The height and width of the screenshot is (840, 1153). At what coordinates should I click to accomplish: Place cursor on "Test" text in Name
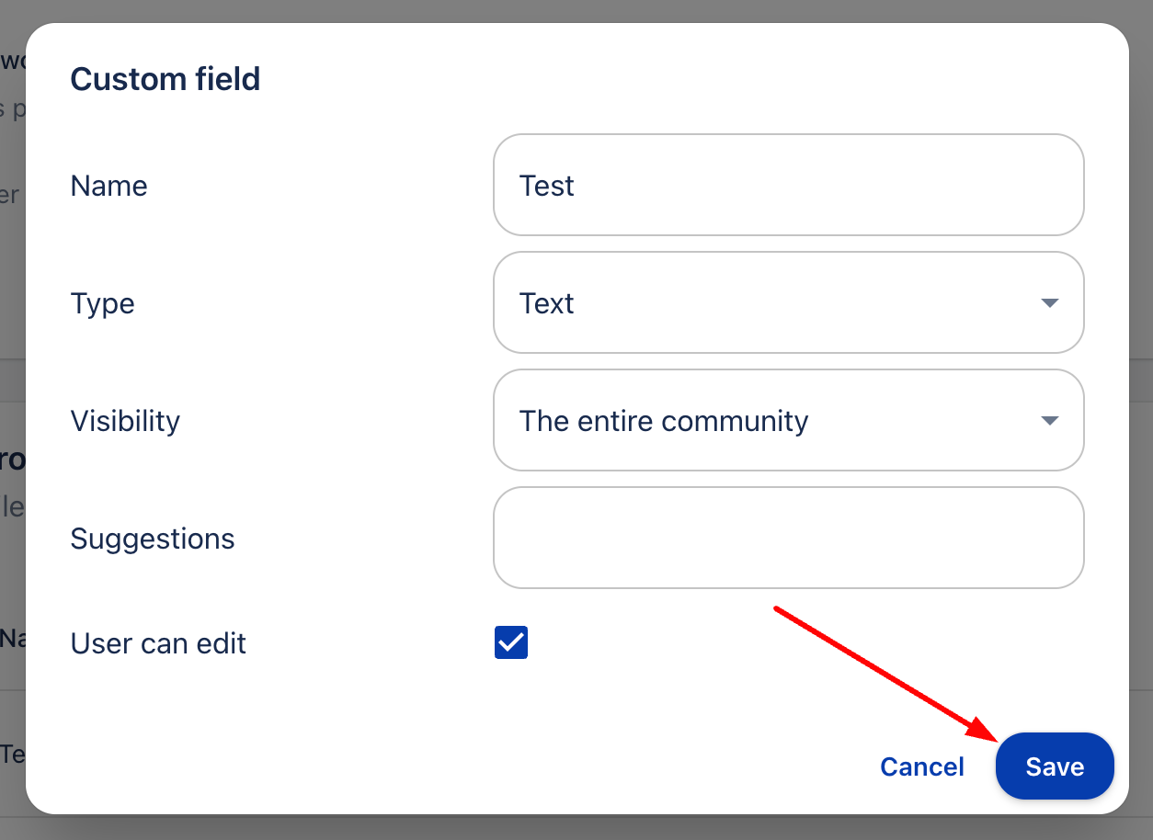point(546,186)
